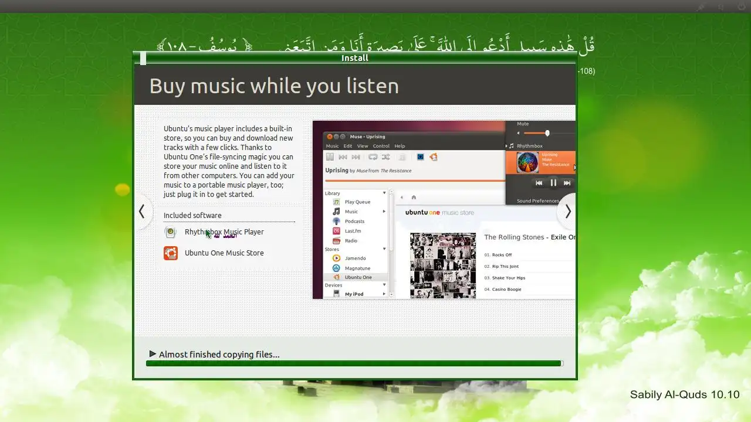The image size is (751, 422).
Task: Collapse the Library section in sidebar
Action: (384, 193)
